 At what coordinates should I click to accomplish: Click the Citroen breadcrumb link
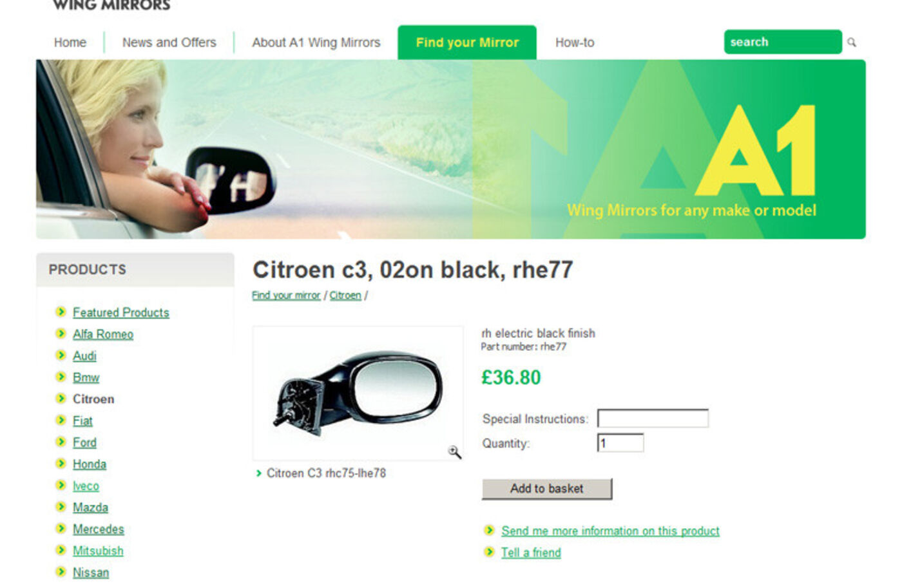[x=345, y=296]
